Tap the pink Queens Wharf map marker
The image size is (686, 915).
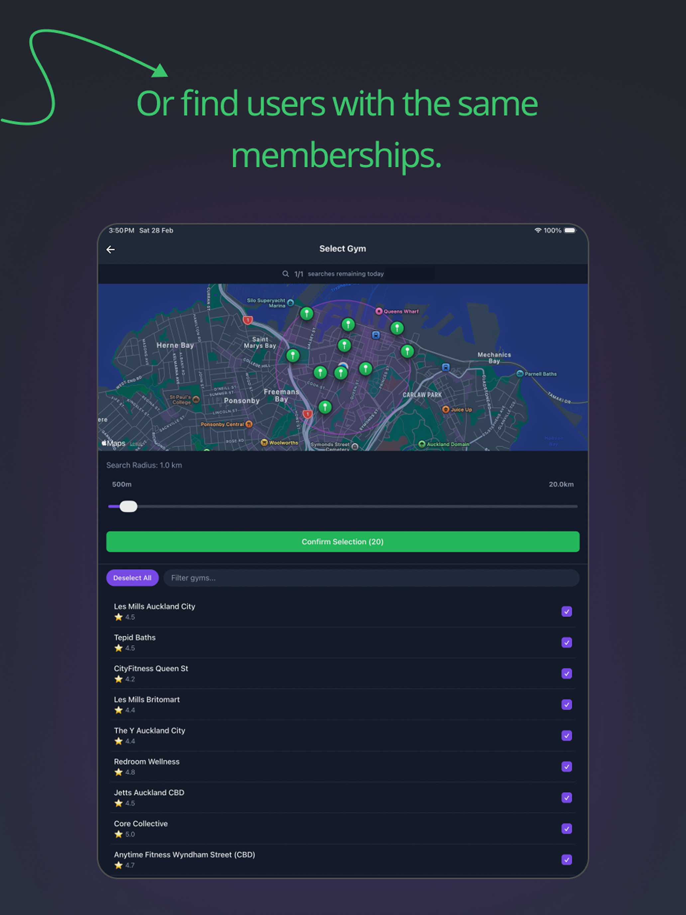point(378,311)
